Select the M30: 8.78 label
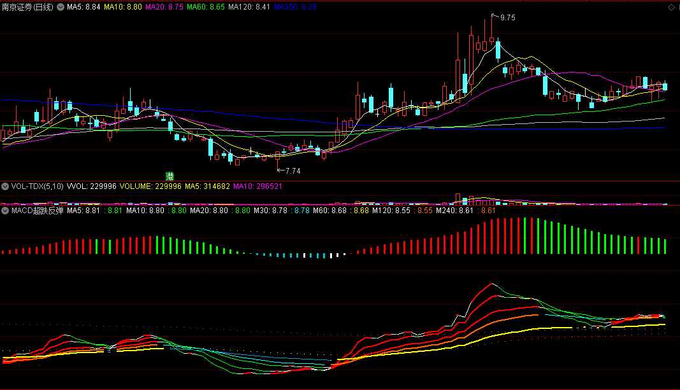Viewport: 680px width, 390px height. coord(271,211)
